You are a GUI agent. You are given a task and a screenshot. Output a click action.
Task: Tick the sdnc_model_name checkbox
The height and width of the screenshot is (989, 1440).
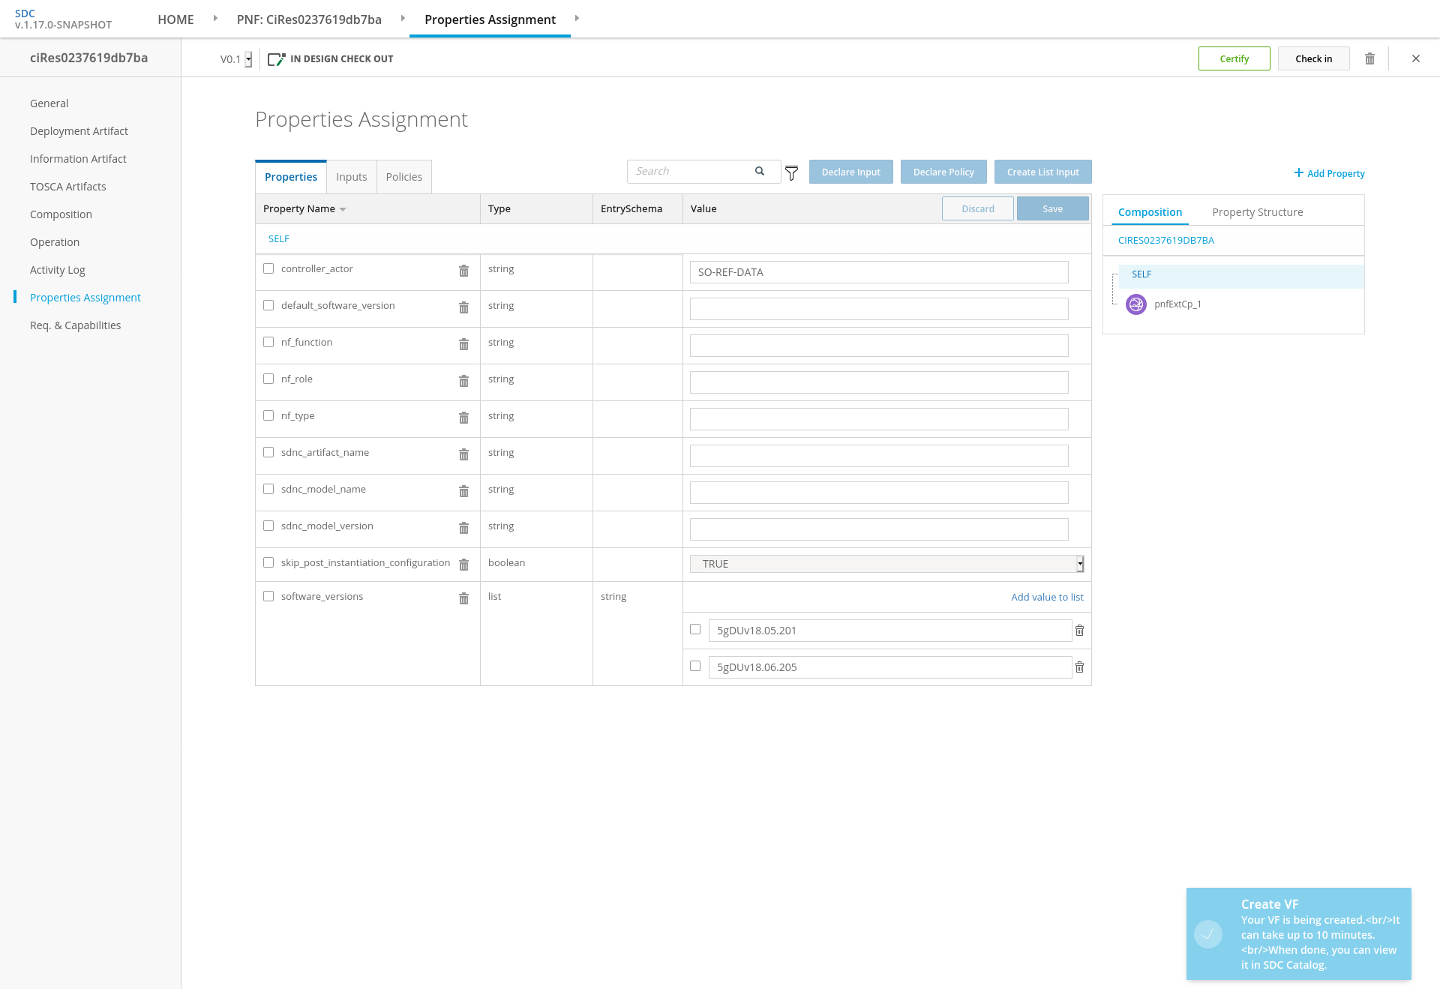(x=268, y=489)
